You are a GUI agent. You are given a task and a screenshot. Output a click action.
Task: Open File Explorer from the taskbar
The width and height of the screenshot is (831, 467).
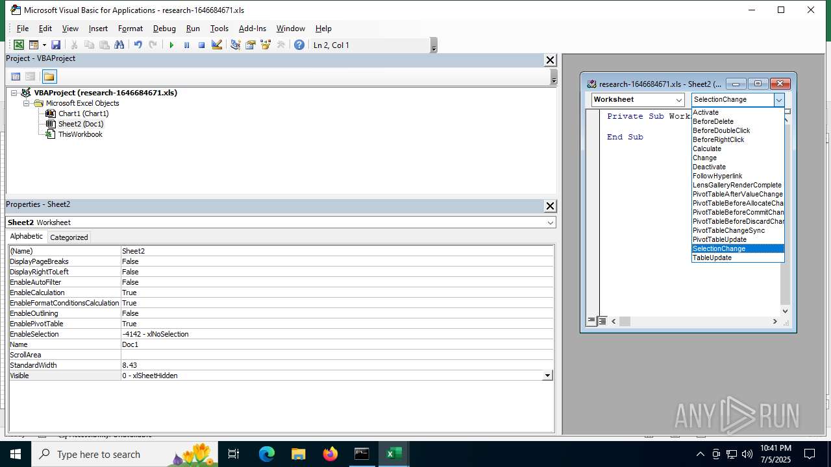pyautogui.click(x=298, y=454)
